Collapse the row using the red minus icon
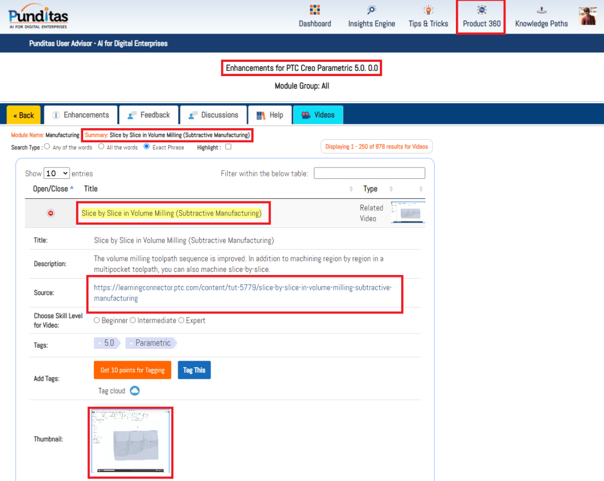The width and height of the screenshot is (604, 481). [51, 213]
